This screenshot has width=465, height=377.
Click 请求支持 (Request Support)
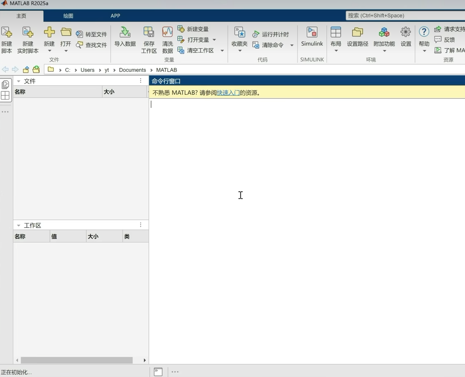click(449, 29)
